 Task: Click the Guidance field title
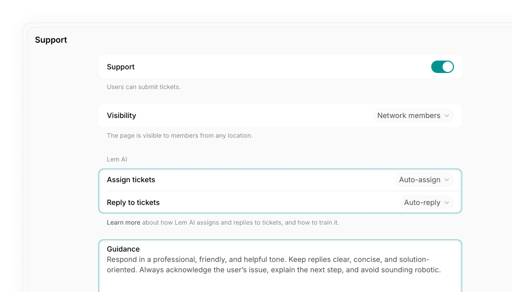point(123,249)
